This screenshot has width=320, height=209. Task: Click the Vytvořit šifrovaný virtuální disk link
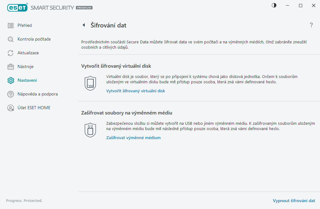pyautogui.click(x=136, y=91)
